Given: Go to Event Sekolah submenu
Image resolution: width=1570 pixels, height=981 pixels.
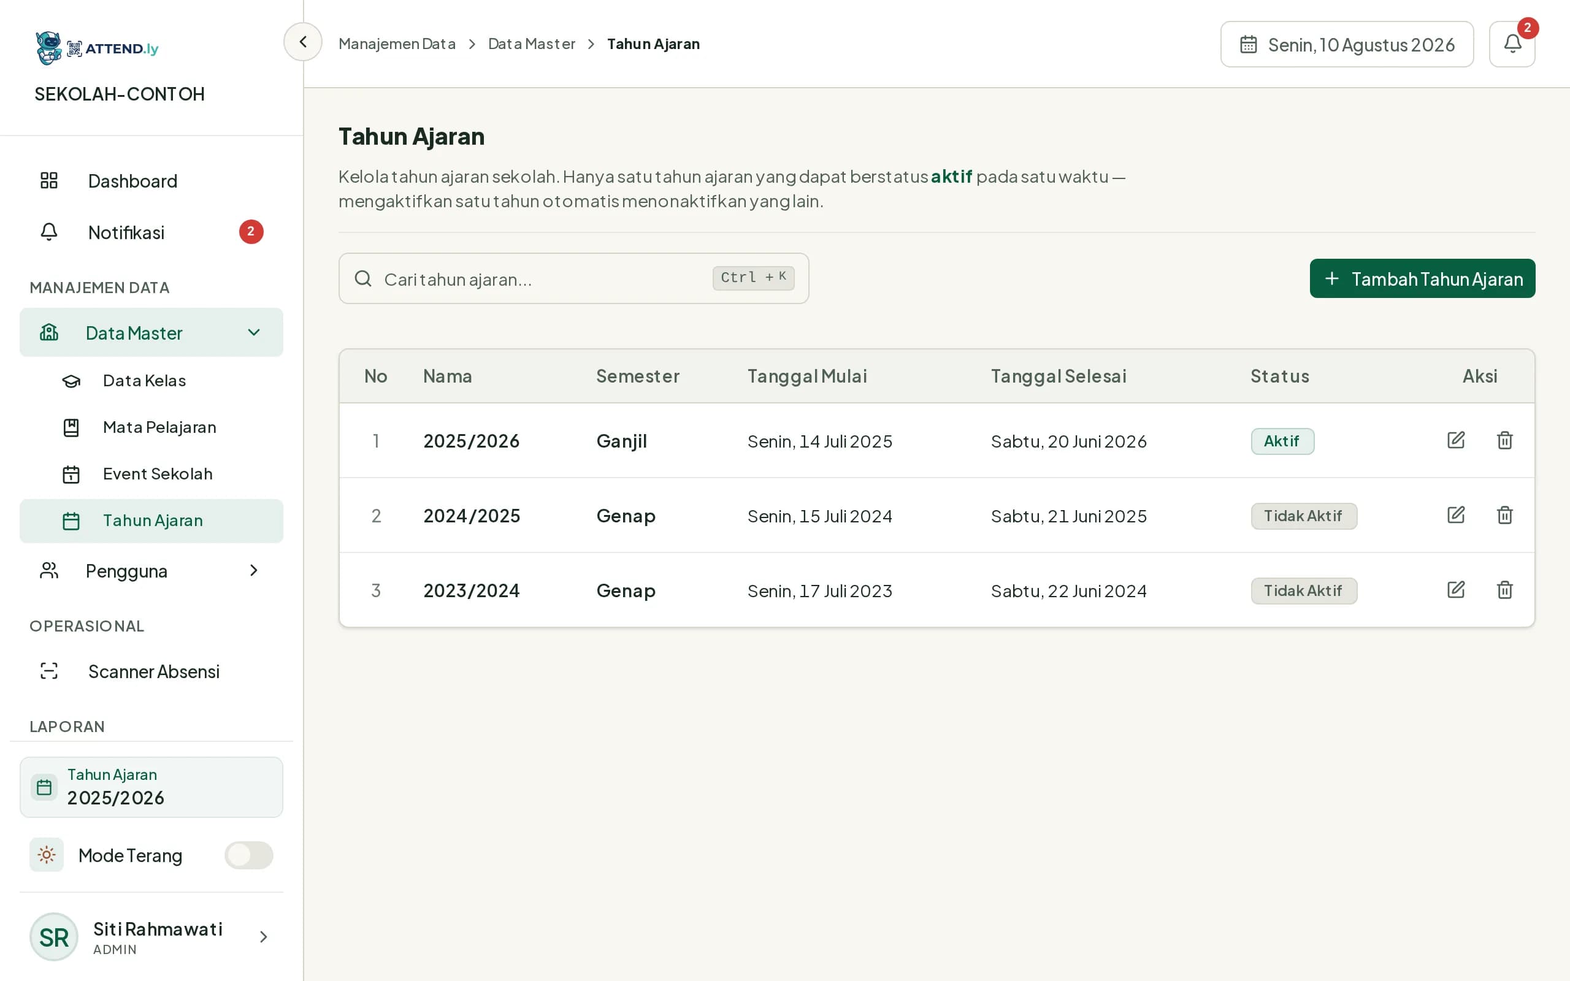Looking at the screenshot, I should pyautogui.click(x=151, y=473).
